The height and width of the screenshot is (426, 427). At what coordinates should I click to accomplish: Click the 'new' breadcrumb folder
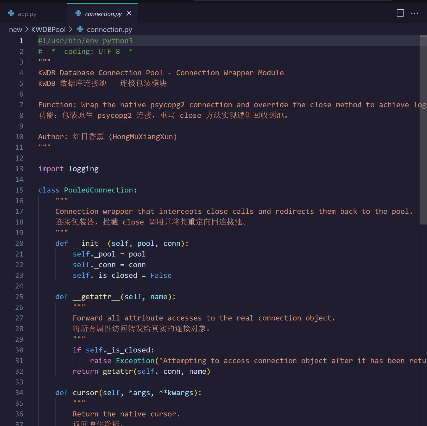pyautogui.click(x=15, y=29)
